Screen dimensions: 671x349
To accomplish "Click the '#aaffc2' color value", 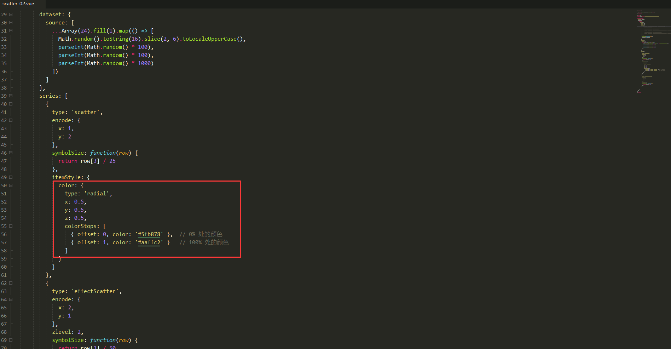I will click(149, 242).
